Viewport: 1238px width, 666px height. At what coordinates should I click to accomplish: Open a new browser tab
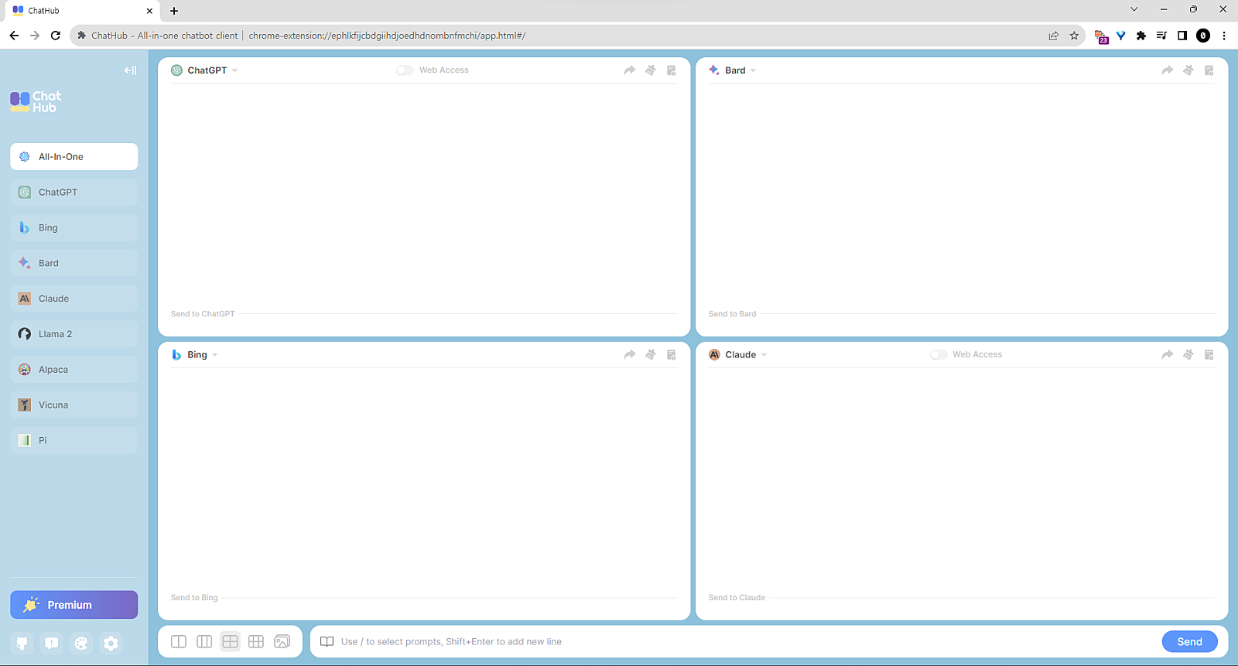pos(174,11)
